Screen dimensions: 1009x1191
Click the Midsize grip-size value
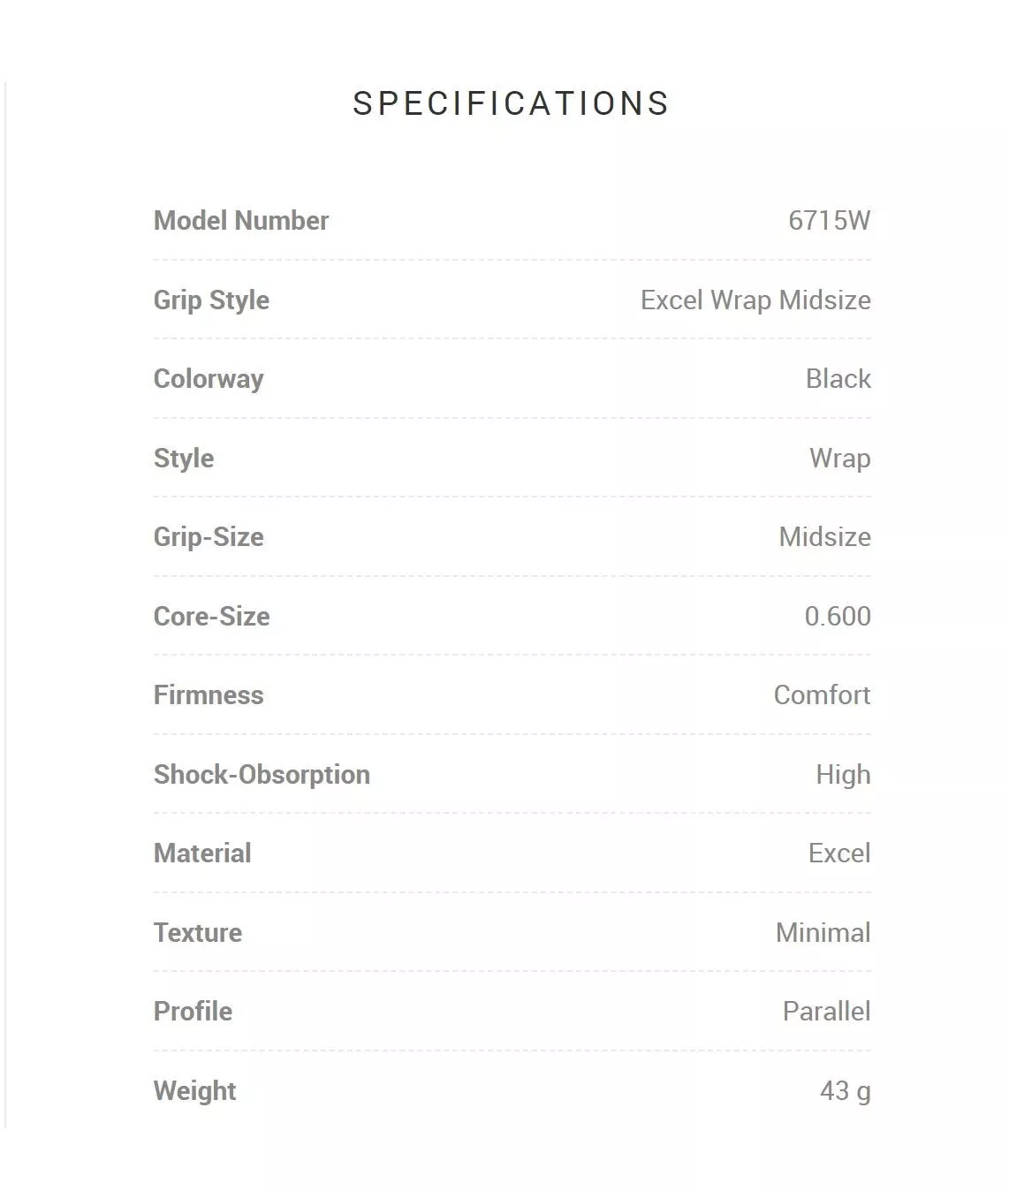click(824, 536)
